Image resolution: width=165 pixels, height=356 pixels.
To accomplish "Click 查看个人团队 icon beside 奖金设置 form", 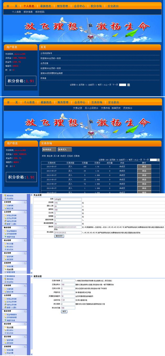I will [x=5, y=224].
